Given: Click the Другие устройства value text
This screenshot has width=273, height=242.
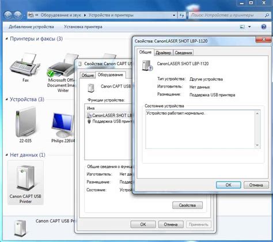Looking at the screenshot, I should (206, 79).
